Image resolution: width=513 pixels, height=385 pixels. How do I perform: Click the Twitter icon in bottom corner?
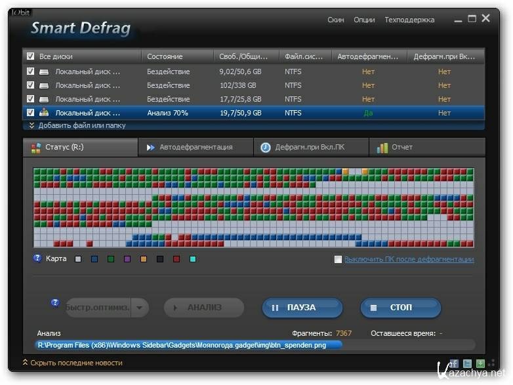point(467,363)
